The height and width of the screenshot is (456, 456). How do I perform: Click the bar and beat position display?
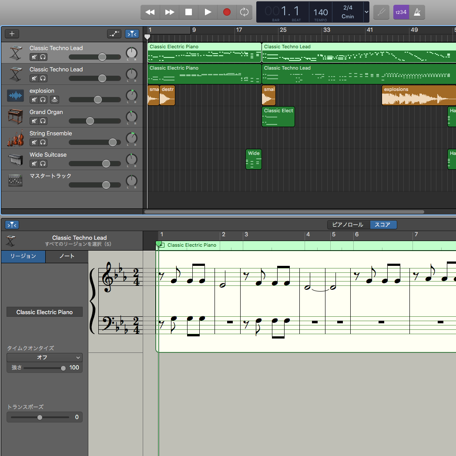pyautogui.click(x=282, y=12)
